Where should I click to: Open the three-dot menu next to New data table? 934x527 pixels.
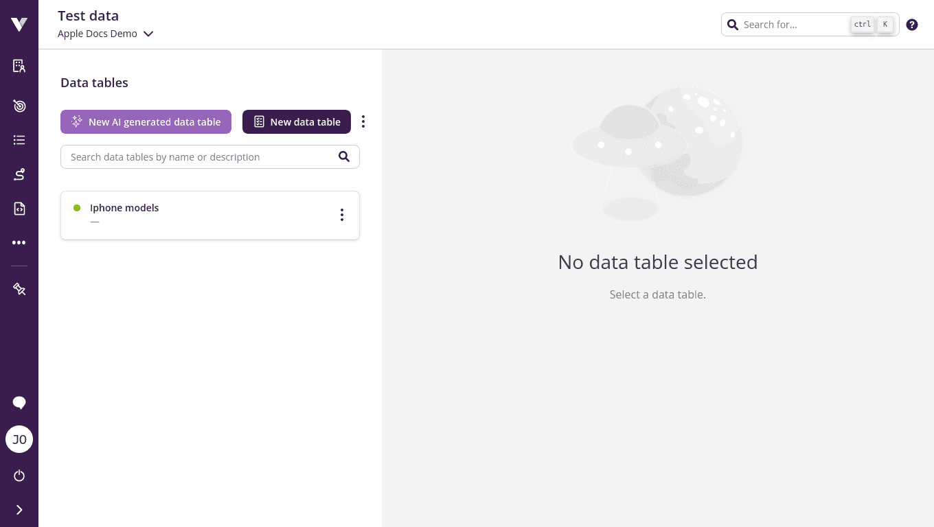click(363, 121)
